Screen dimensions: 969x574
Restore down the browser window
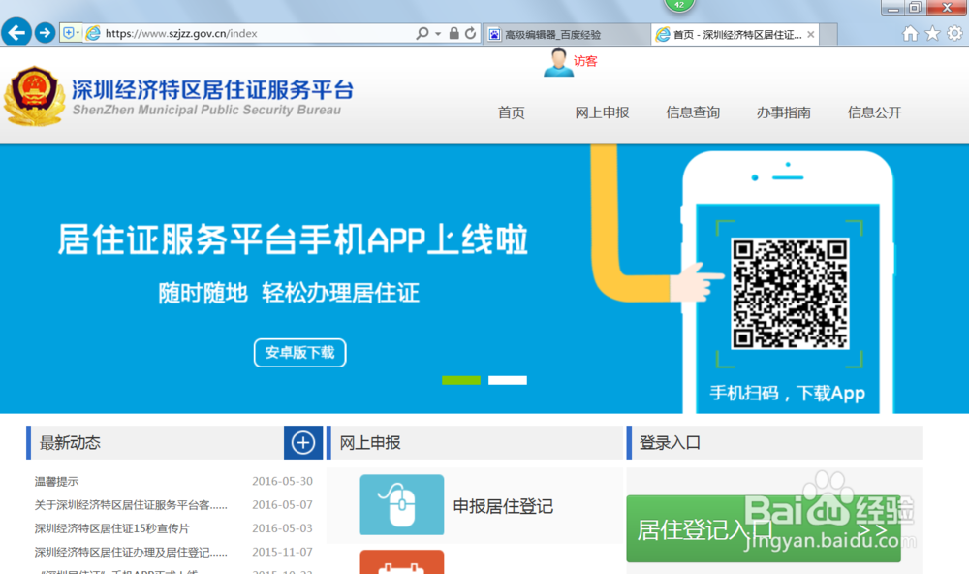point(916,8)
